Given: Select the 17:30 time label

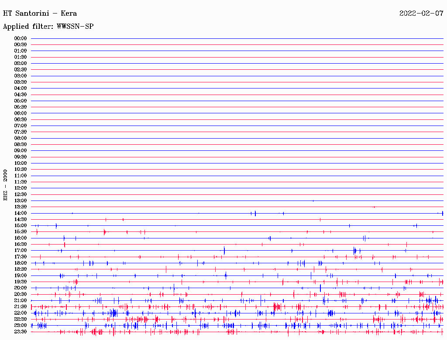Looking at the screenshot, I should click(20, 257).
